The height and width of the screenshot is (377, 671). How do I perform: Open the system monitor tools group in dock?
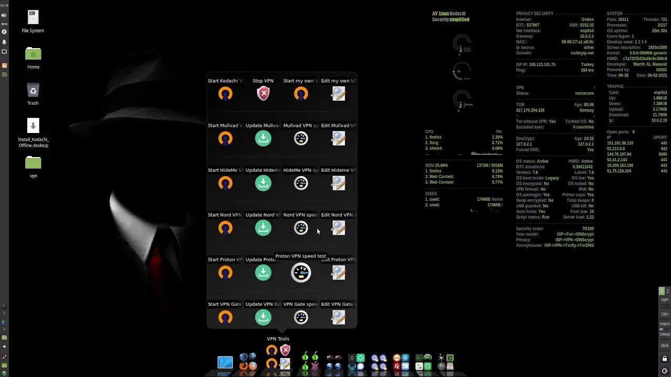pyautogui.click(x=424, y=362)
